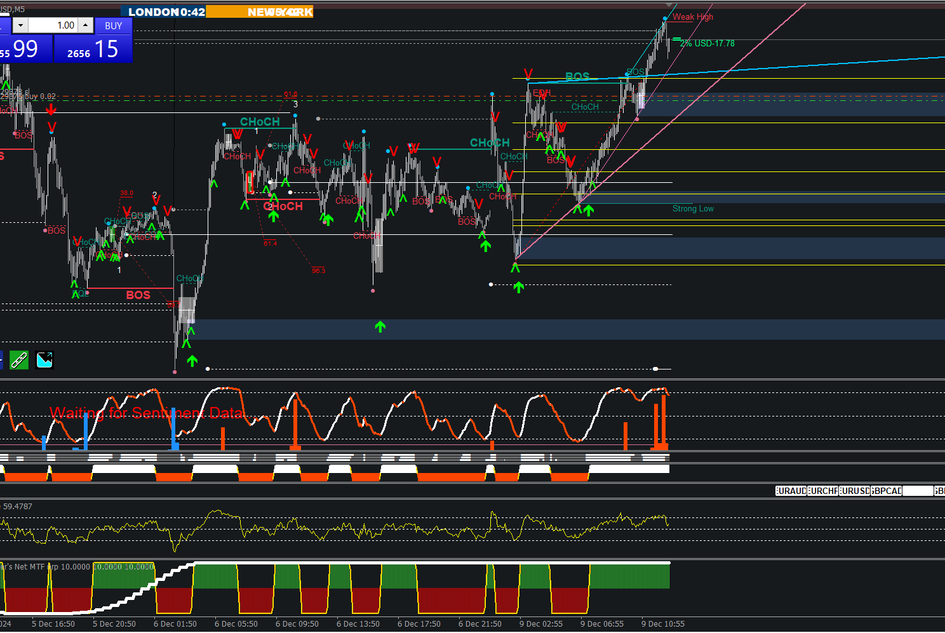This screenshot has height=633, width=945.
Task: Click the green up-arrow at the 9 Dec low
Action: 519,287
